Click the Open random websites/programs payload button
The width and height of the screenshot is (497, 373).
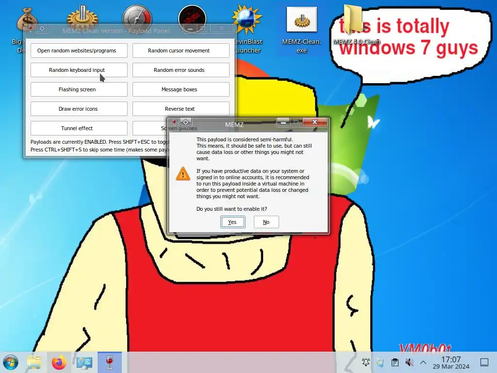pyautogui.click(x=79, y=51)
